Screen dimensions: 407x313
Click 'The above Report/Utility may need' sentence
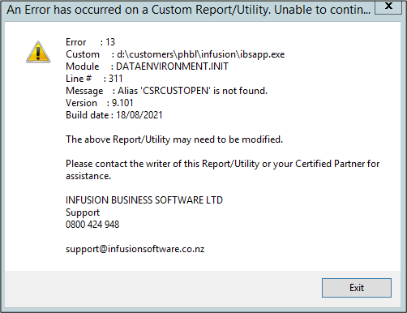pos(174,139)
